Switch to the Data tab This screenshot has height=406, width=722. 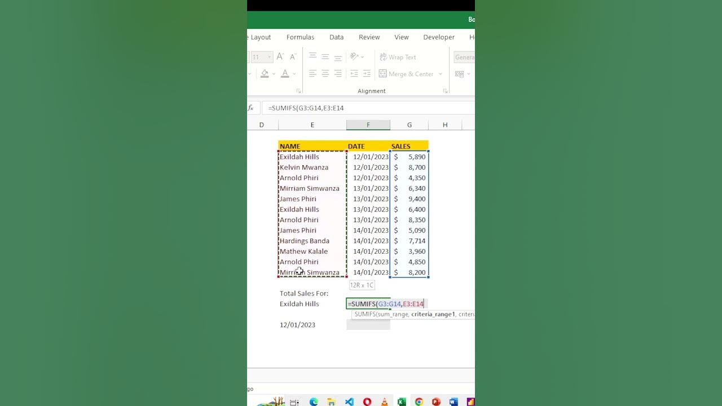pyautogui.click(x=336, y=37)
